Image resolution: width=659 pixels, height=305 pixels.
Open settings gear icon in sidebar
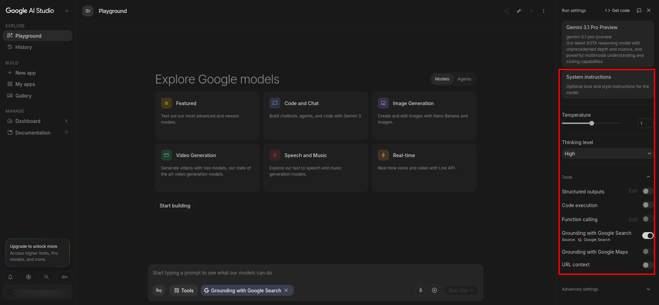28,277
